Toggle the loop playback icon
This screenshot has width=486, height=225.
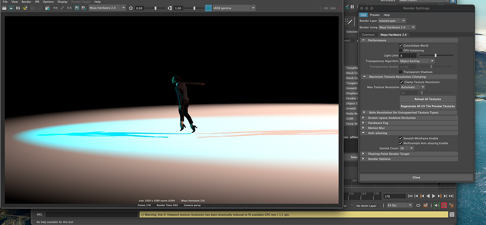(418, 205)
